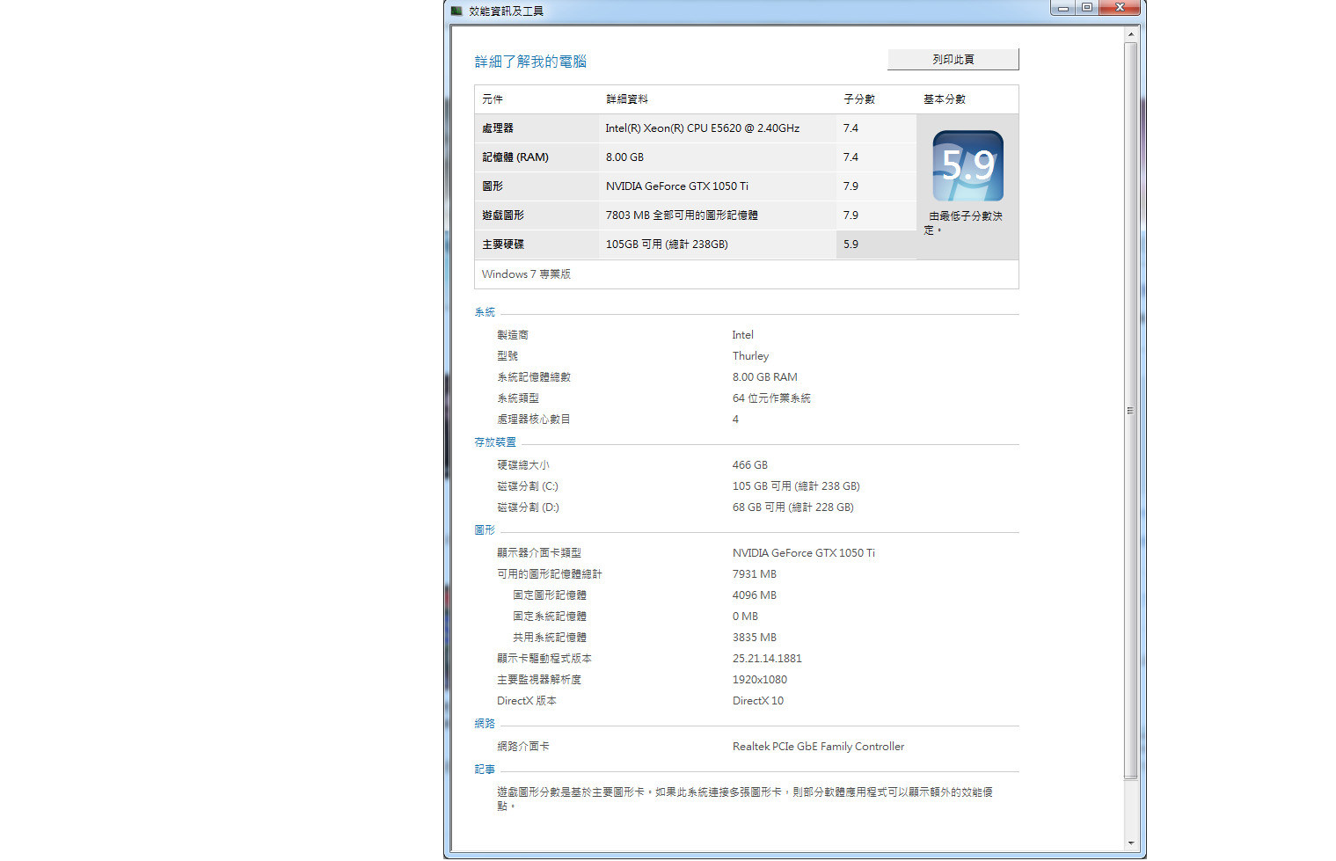Click the 網路 section heading

(485, 724)
